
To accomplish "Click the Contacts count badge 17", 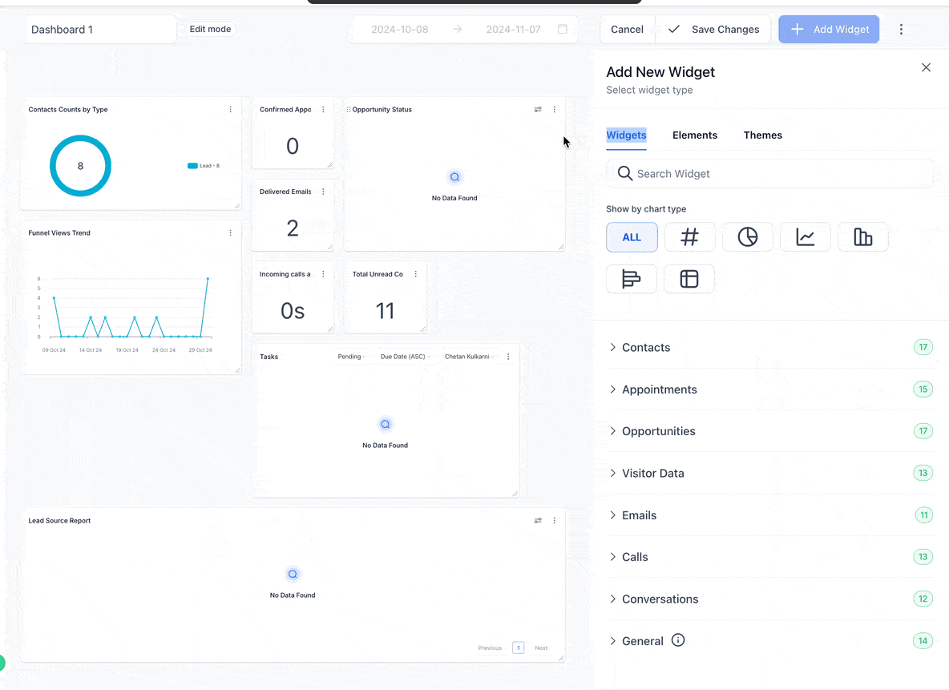I will [x=923, y=348].
